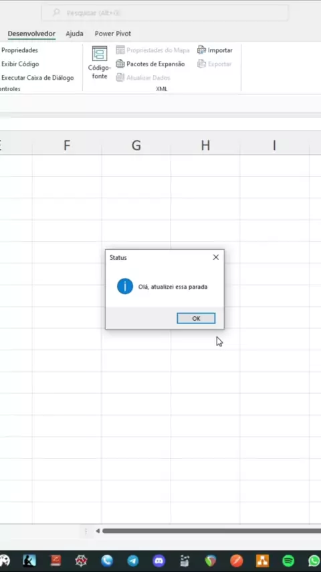This screenshot has height=572, width=321.
Task: Click Executar Caixa de Diálogo
Action: pyautogui.click(x=37, y=78)
